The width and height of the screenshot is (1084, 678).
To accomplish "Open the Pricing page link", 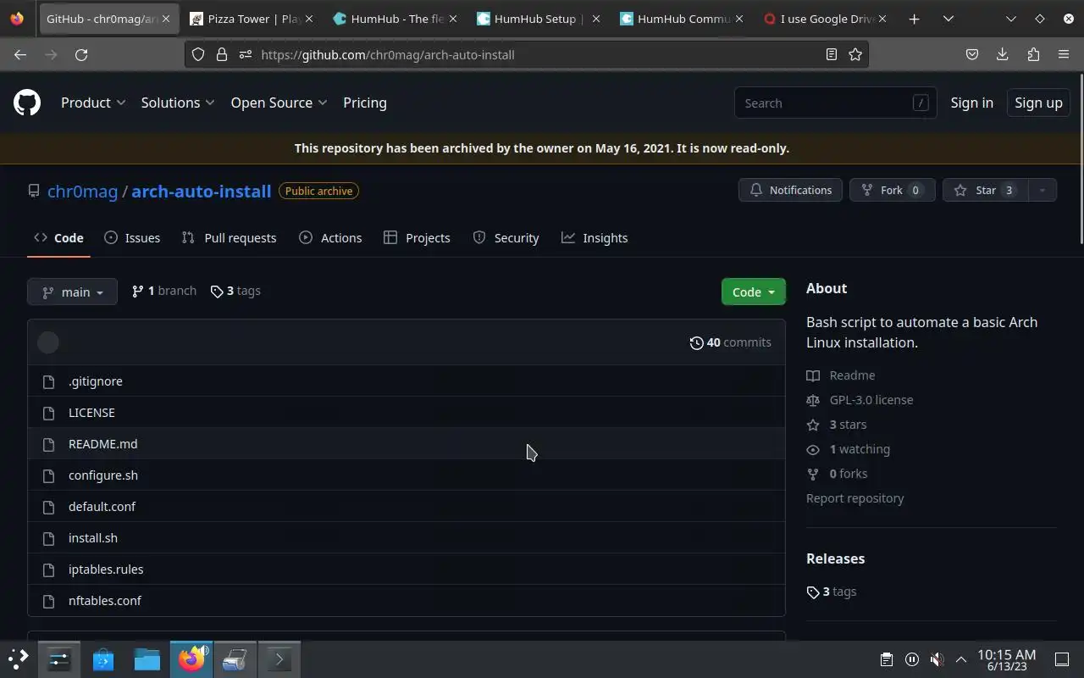I will click(365, 103).
